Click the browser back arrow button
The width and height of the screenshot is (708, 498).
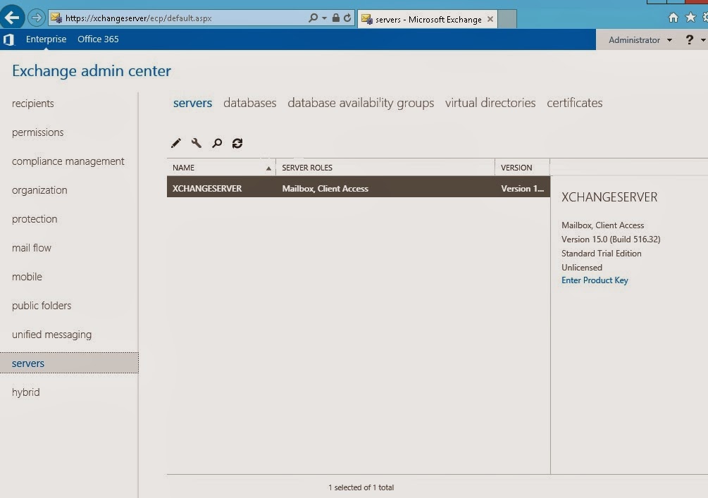12,18
